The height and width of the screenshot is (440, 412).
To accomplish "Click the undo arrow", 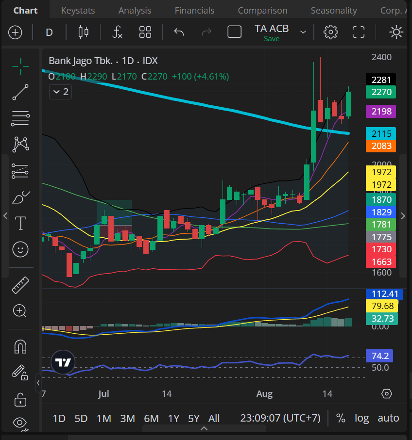I will [x=179, y=32].
